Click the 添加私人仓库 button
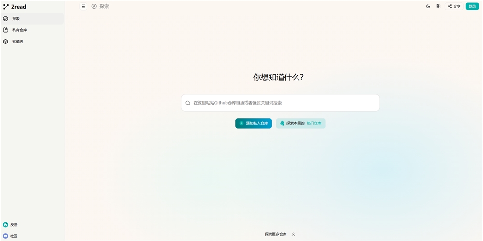The height and width of the screenshot is (241, 483). (x=254, y=123)
